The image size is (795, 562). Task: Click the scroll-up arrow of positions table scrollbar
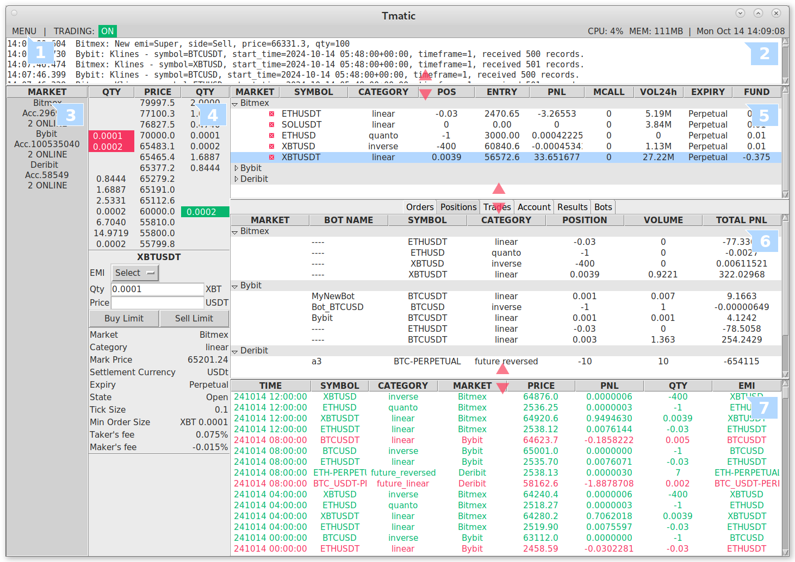(x=785, y=218)
